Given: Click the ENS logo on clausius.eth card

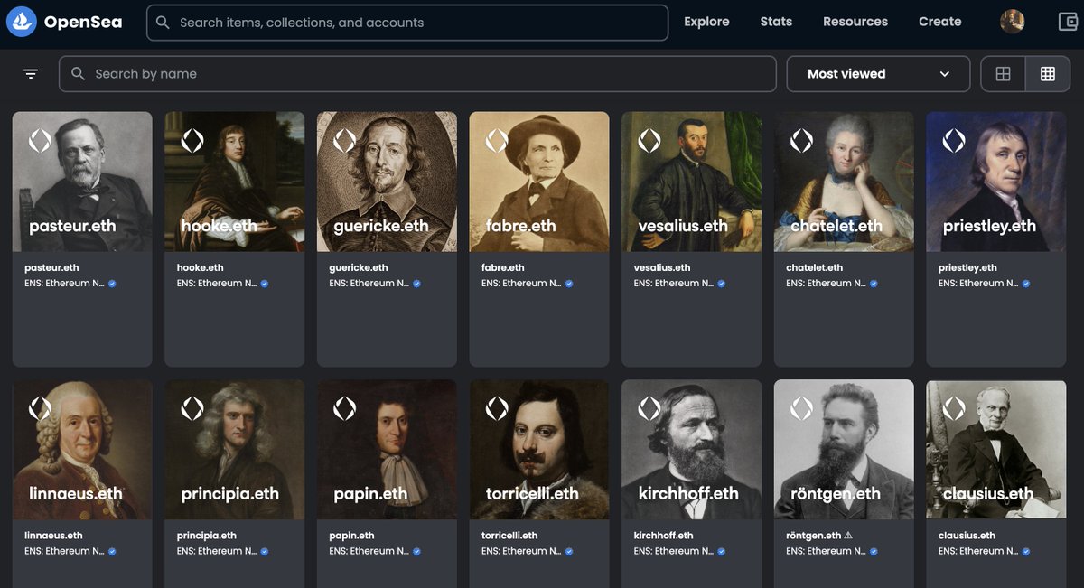Looking at the screenshot, I should coord(954,408).
